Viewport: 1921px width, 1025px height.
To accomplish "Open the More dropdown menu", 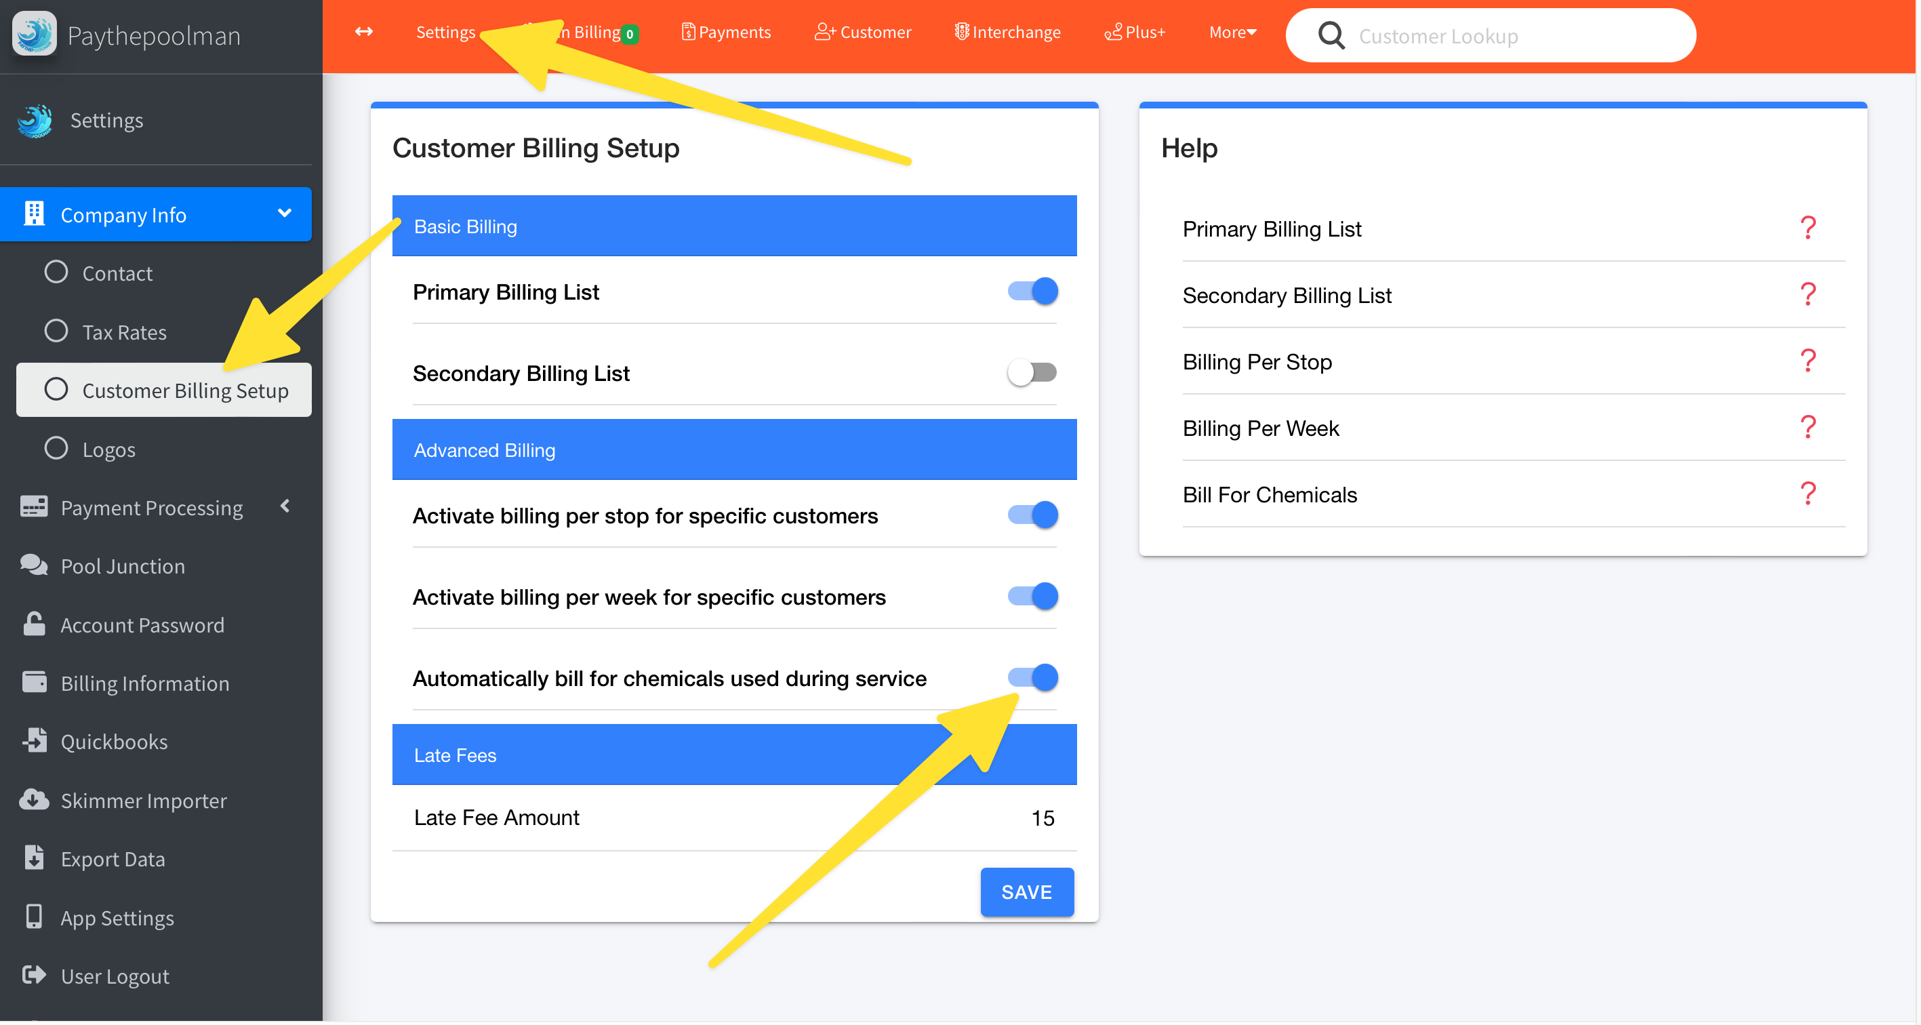I will point(1232,32).
